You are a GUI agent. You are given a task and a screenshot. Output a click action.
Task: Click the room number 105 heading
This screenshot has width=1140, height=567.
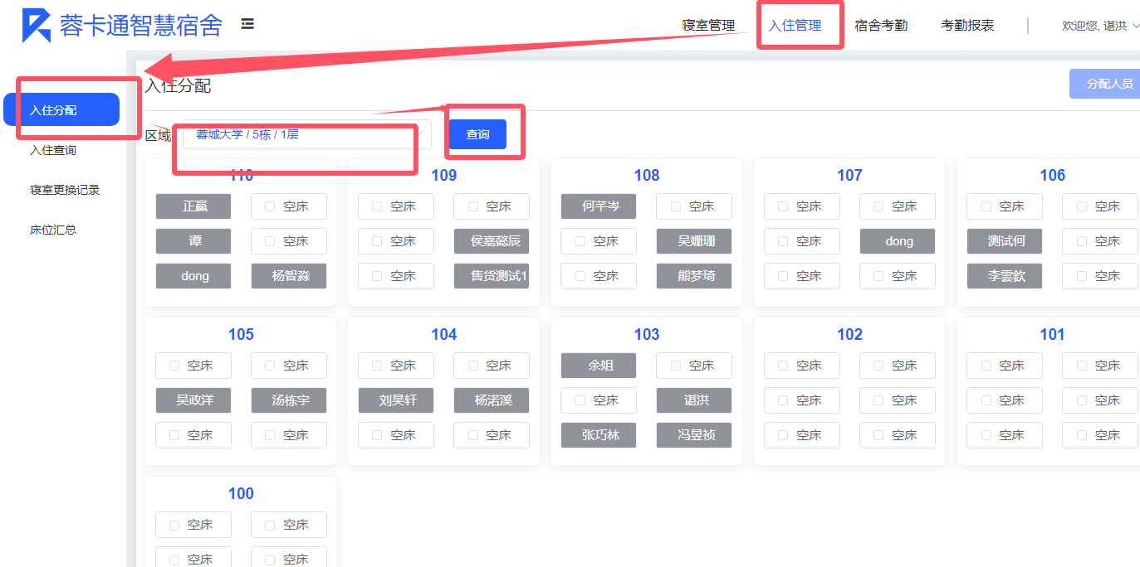tap(241, 334)
